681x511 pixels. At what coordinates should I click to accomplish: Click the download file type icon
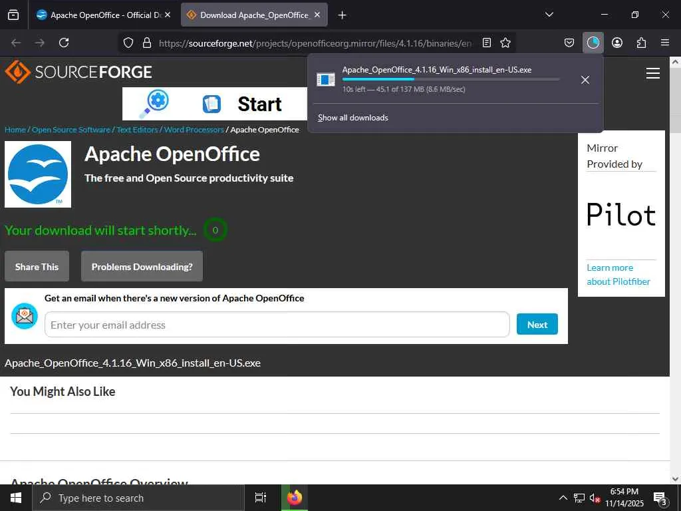click(x=326, y=80)
